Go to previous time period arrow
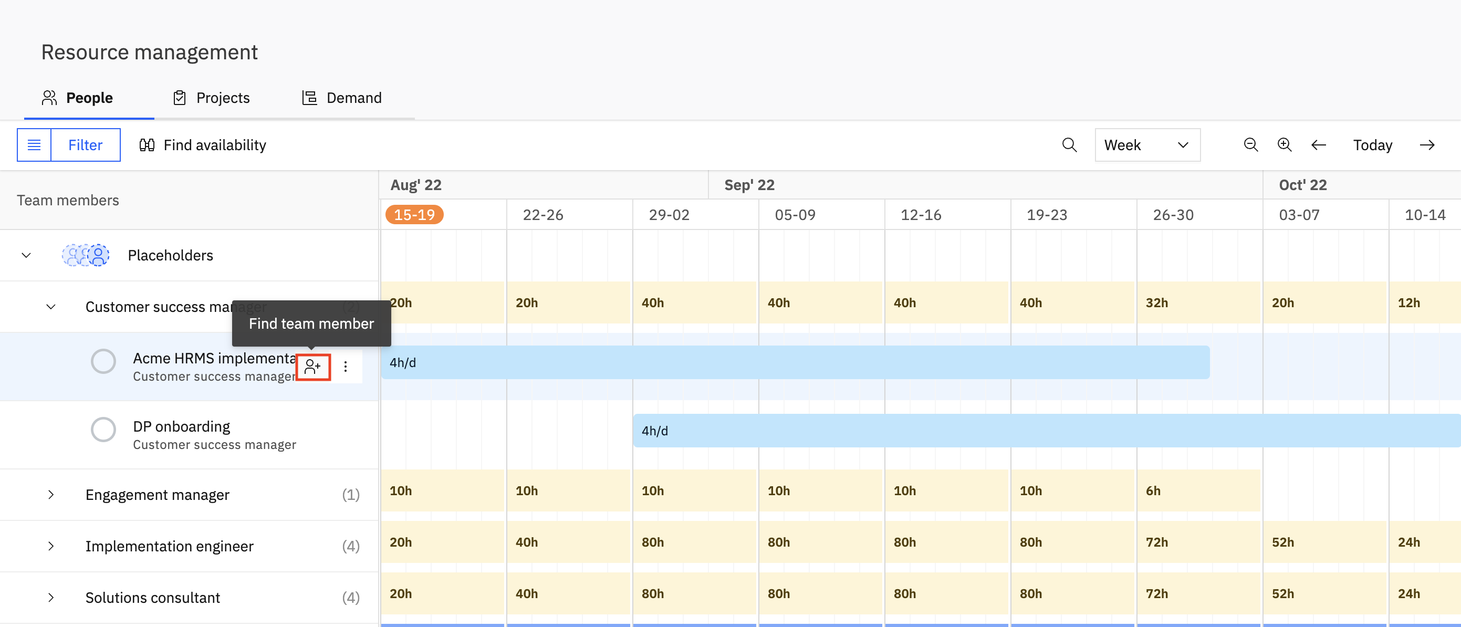 tap(1319, 145)
